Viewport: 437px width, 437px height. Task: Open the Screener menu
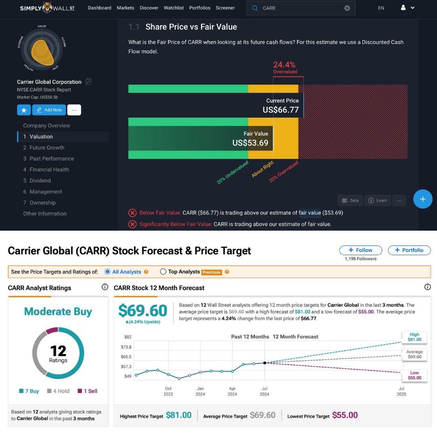(x=225, y=8)
